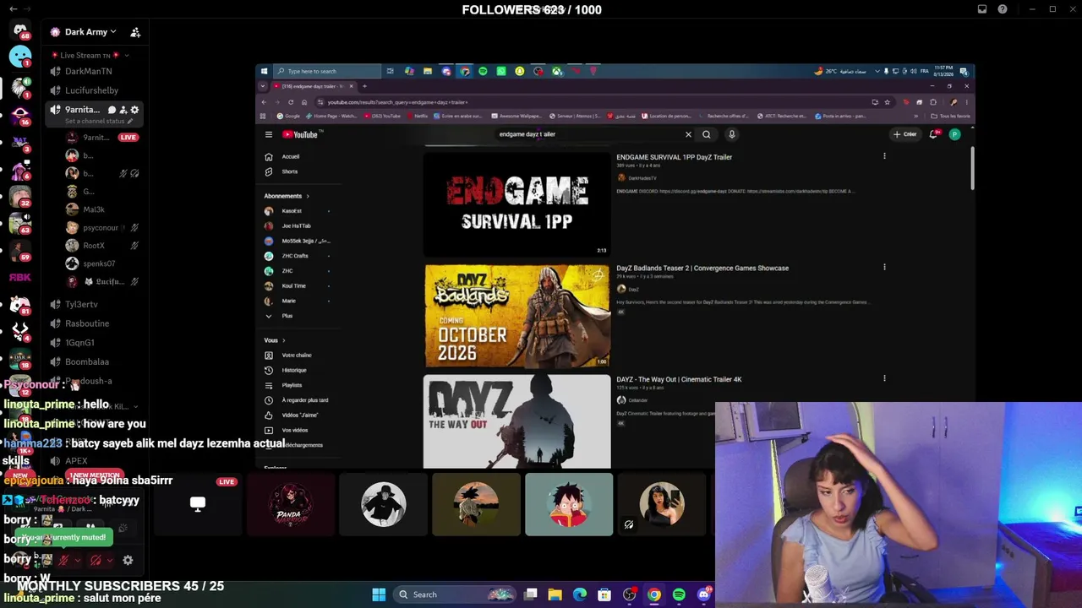
Task: Open YouTube notifications bell
Action: pyautogui.click(x=934, y=134)
